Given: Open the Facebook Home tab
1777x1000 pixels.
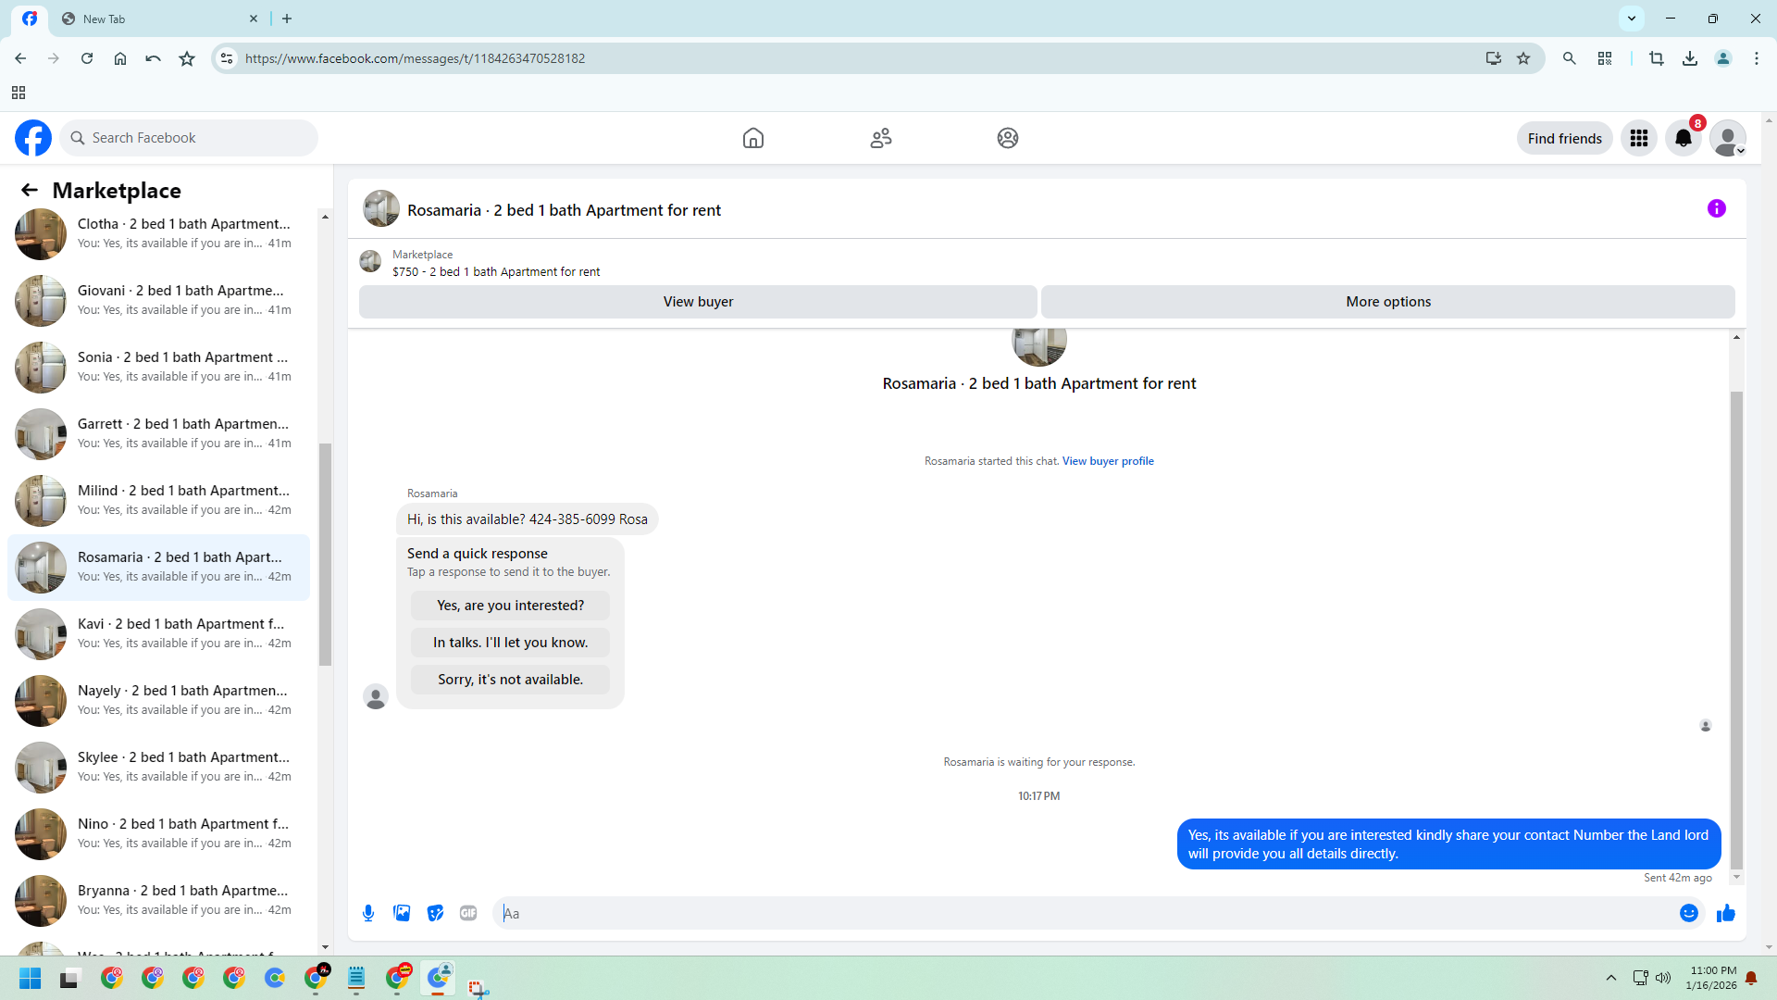Looking at the screenshot, I should (752, 138).
